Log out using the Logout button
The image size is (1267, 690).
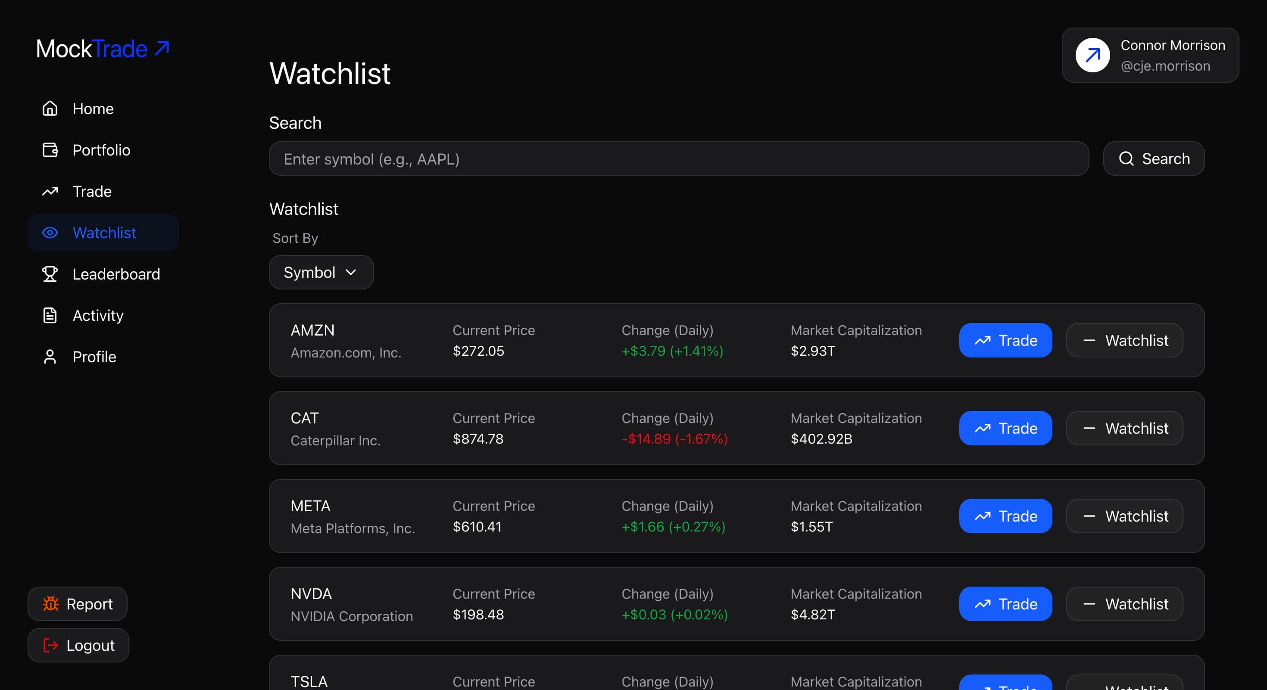[79, 645]
